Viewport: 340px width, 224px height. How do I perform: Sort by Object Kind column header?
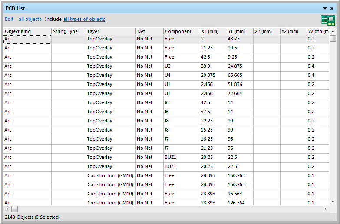point(27,31)
